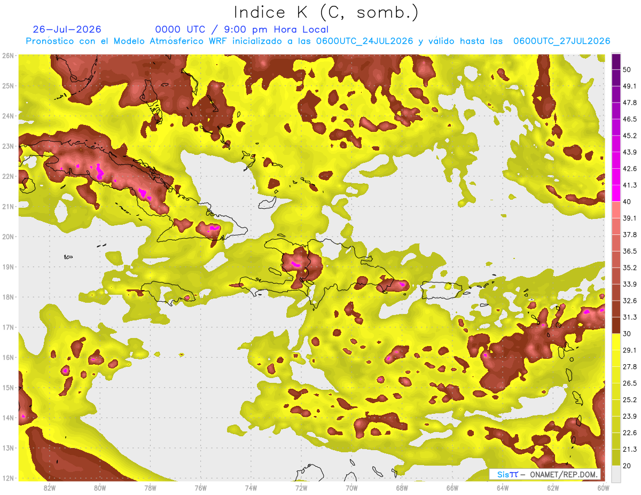Click the colorbar label '22.6'

point(629,433)
